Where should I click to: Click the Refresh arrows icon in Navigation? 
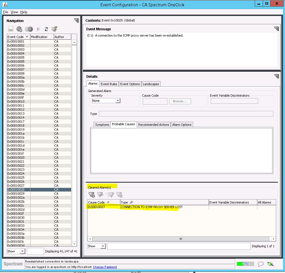pos(46,29)
